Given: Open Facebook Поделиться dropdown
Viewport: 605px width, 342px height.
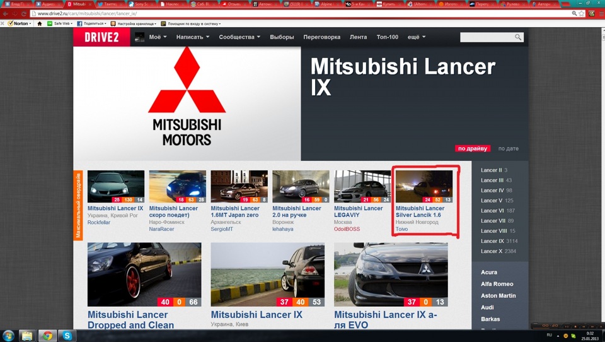Looking at the screenshot, I should tap(91, 23).
